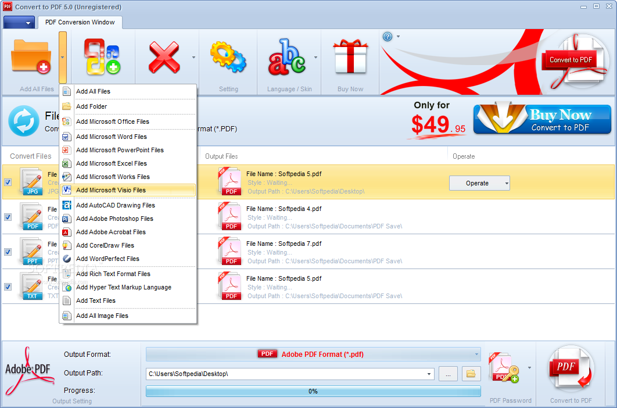Click the $49.95 price label
The image size is (617, 408).
pos(438,125)
